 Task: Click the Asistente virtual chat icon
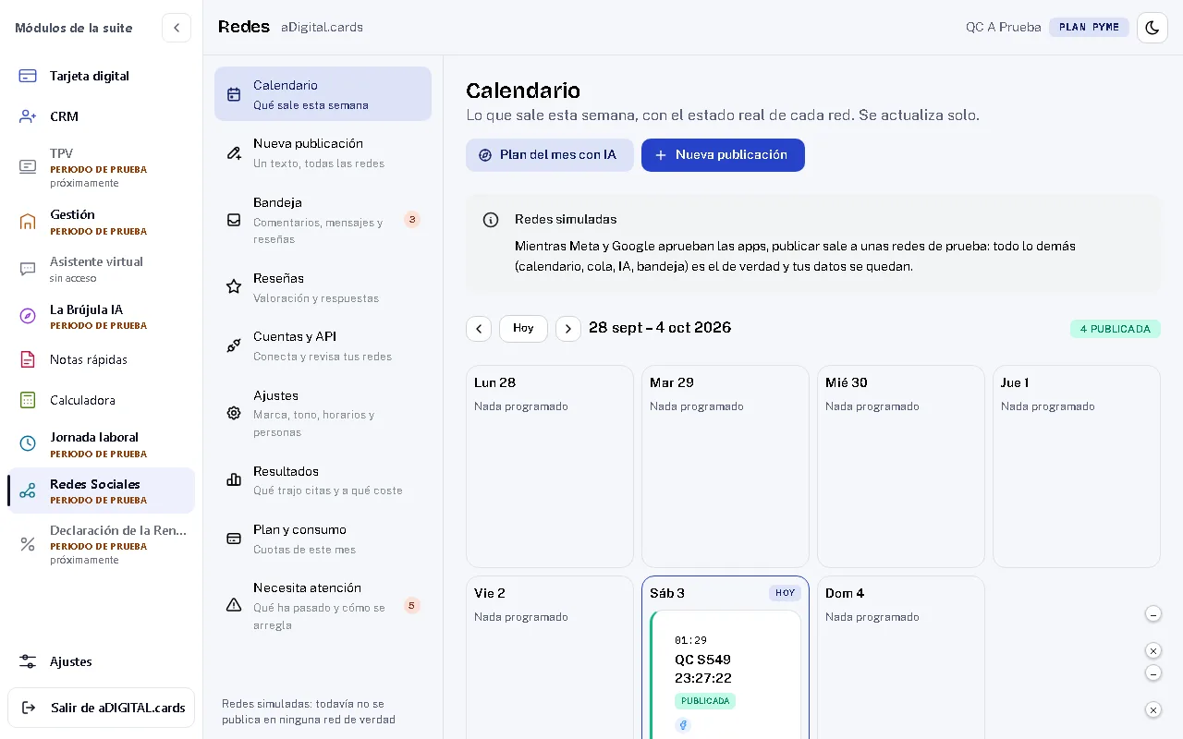click(28, 269)
